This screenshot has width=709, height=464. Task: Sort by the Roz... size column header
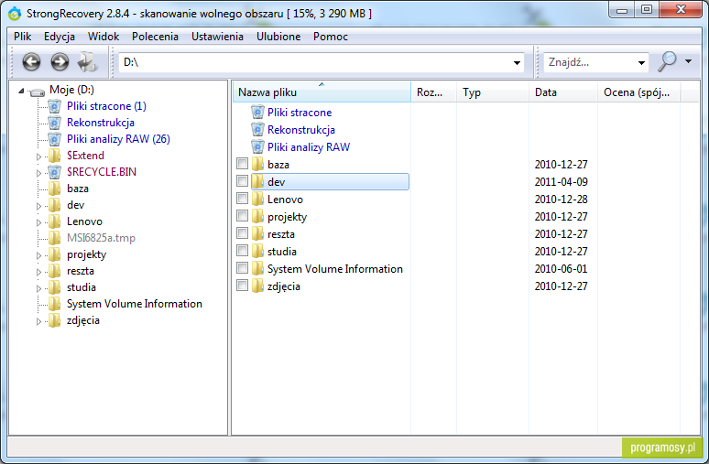pyautogui.click(x=433, y=92)
